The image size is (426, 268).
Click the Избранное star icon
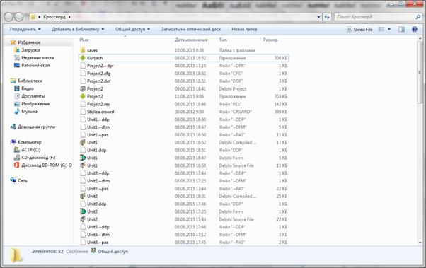[x=13, y=42]
